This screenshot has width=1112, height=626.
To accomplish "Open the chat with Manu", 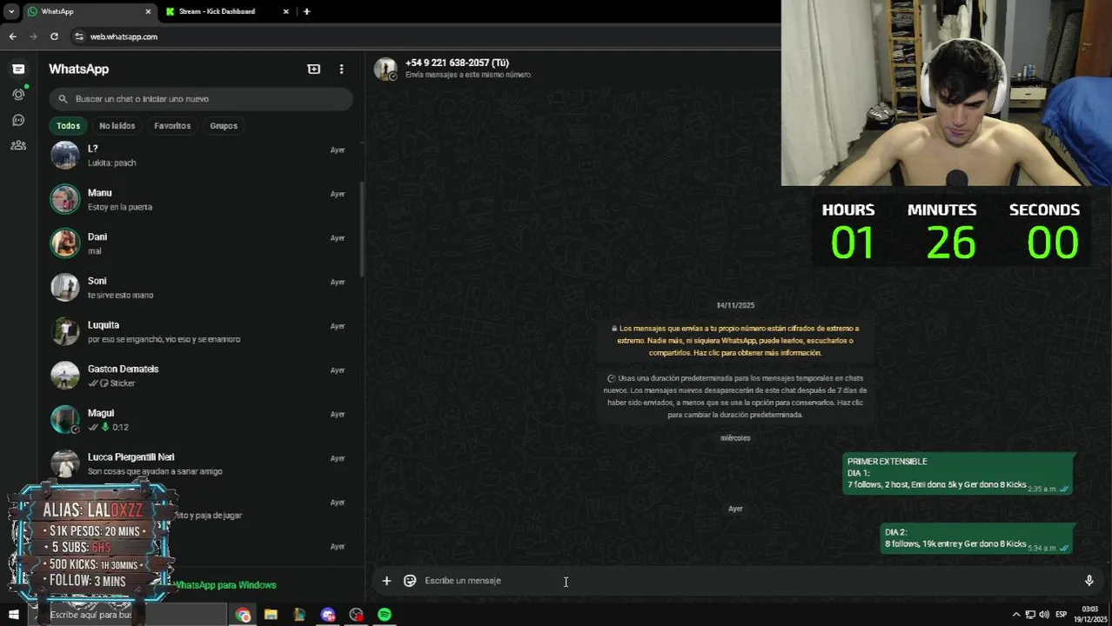I will [199, 199].
